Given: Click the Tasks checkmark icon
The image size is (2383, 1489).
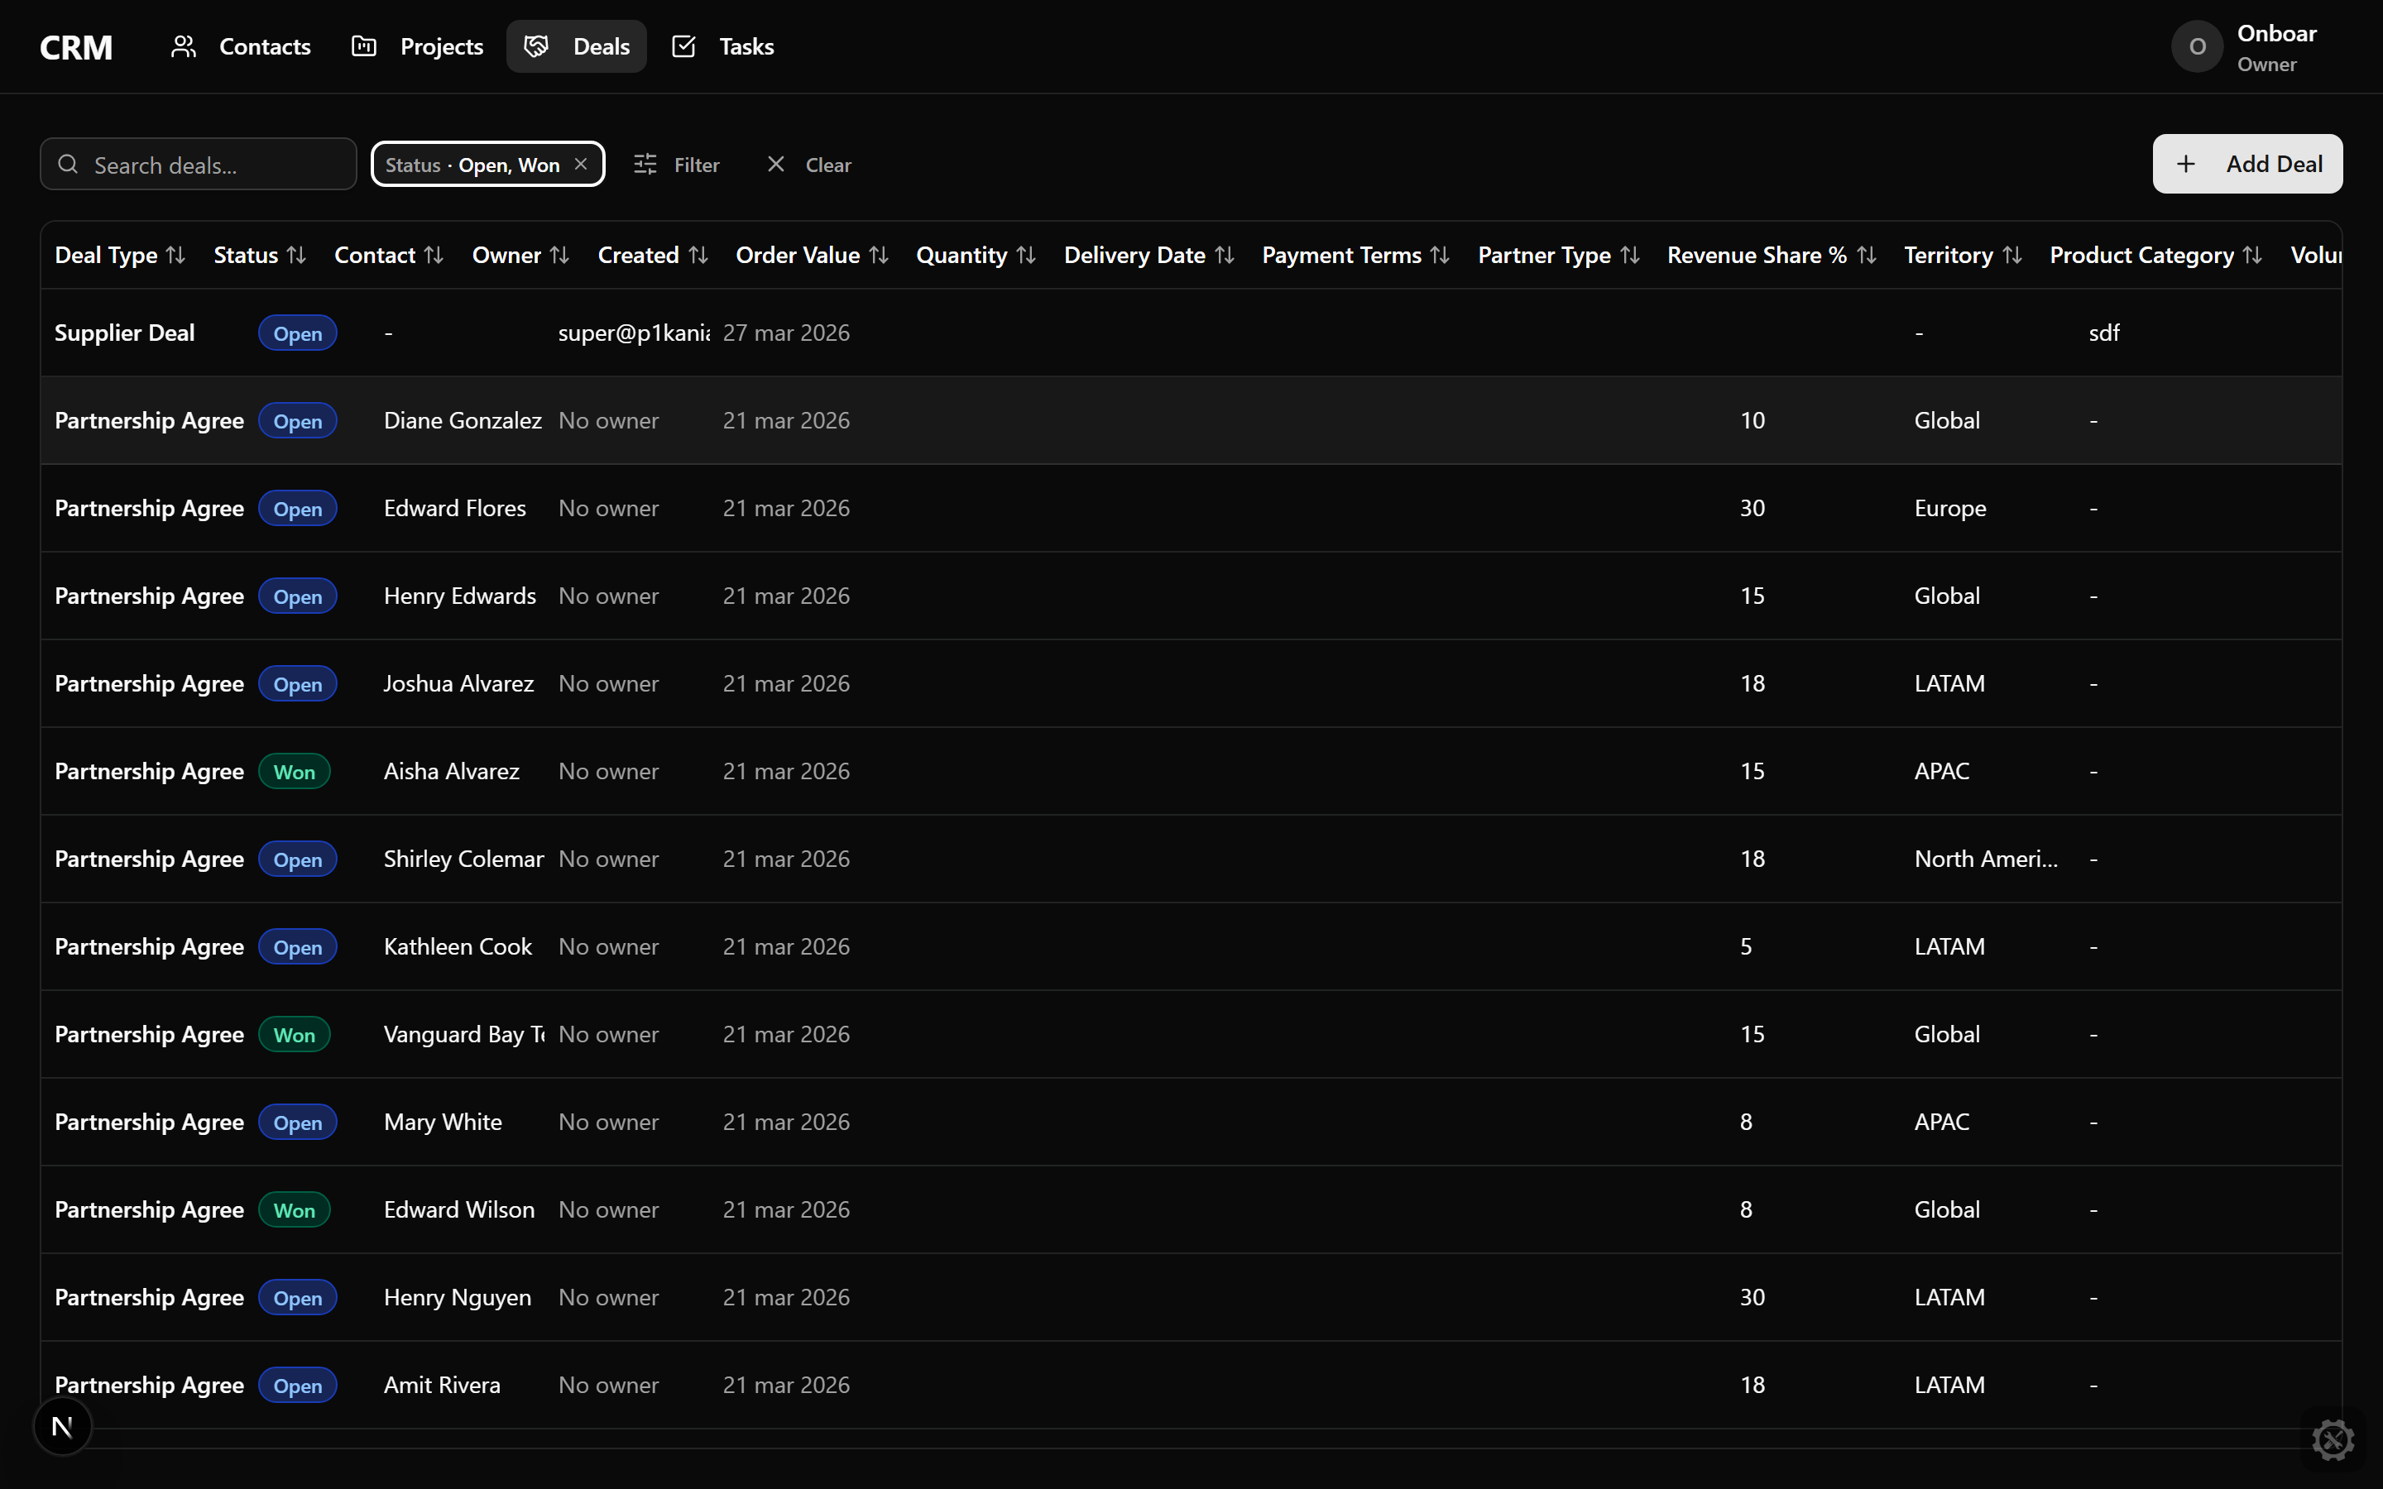Looking at the screenshot, I should point(683,46).
